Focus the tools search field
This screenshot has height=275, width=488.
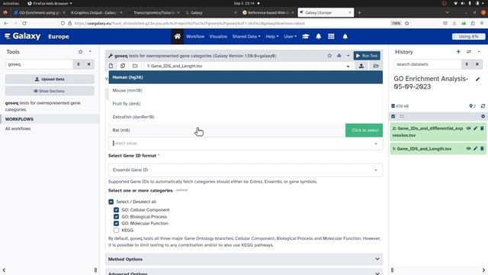click(39, 64)
